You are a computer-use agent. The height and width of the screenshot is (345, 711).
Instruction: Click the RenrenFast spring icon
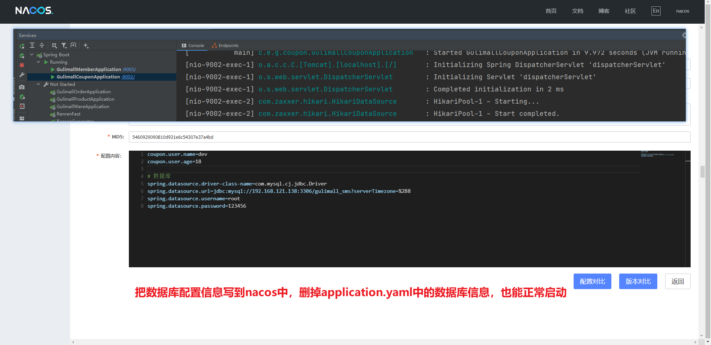pyautogui.click(x=53, y=114)
